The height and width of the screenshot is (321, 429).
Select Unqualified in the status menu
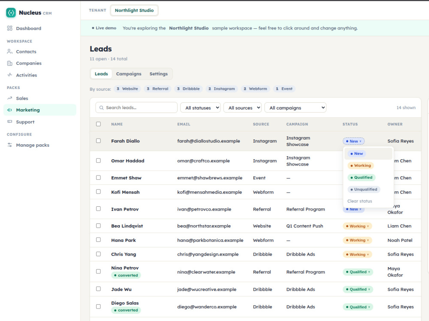point(368,190)
